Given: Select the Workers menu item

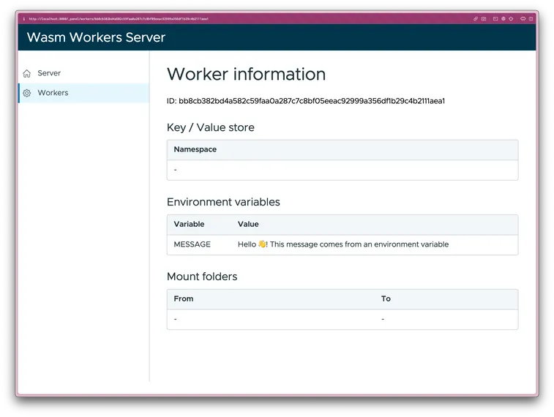Looking at the screenshot, I should click(x=53, y=93).
